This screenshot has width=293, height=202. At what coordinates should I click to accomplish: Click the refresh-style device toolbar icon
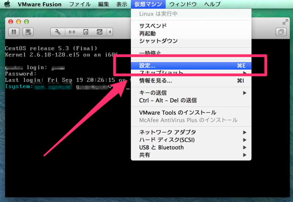tap(100, 32)
